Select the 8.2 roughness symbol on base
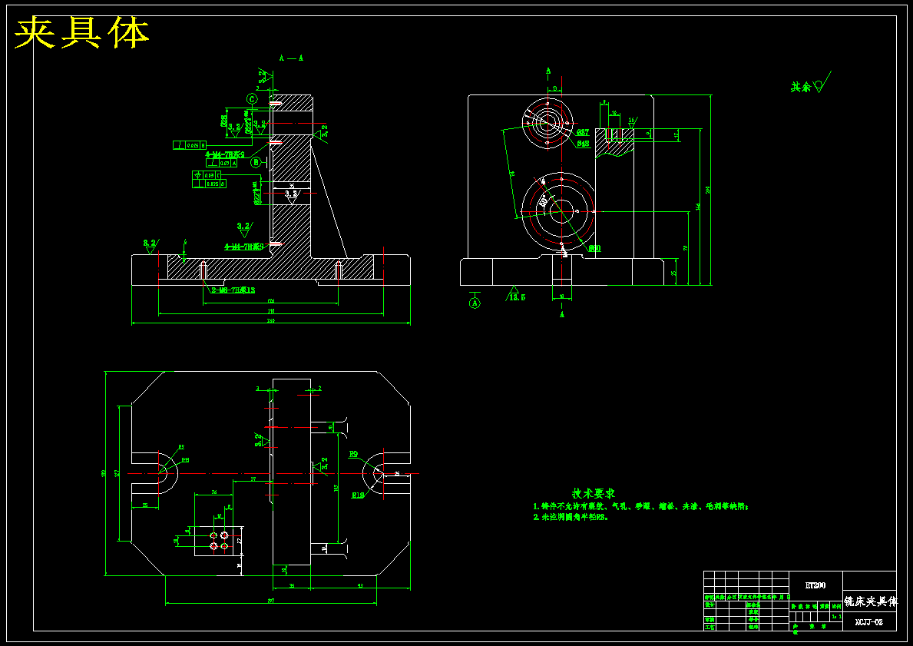This screenshot has height=646, width=913. tap(151, 245)
